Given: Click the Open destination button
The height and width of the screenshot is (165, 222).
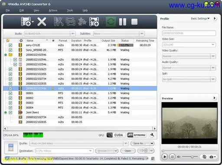Looking at the screenshot, I should tap(128, 151).
